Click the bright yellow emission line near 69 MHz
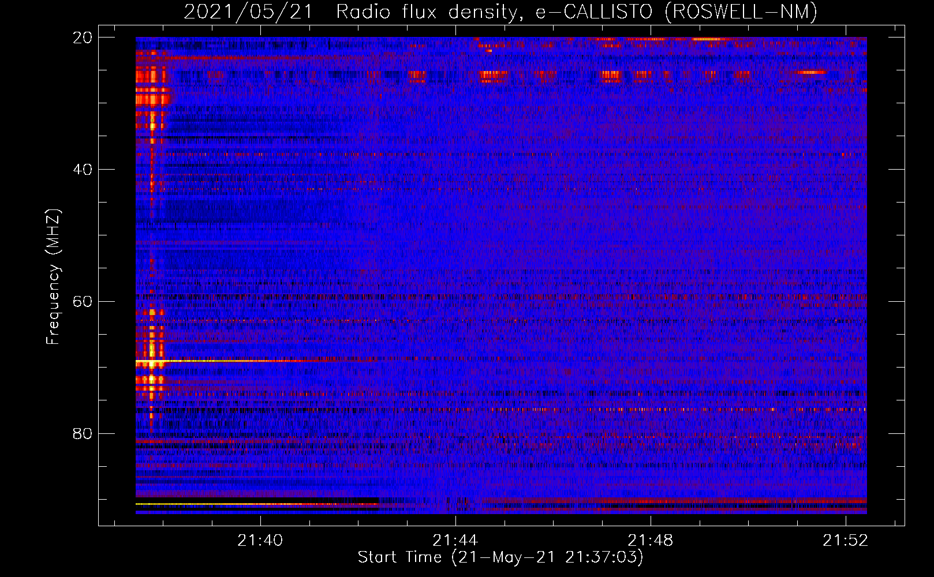The image size is (934, 577). pos(219,361)
